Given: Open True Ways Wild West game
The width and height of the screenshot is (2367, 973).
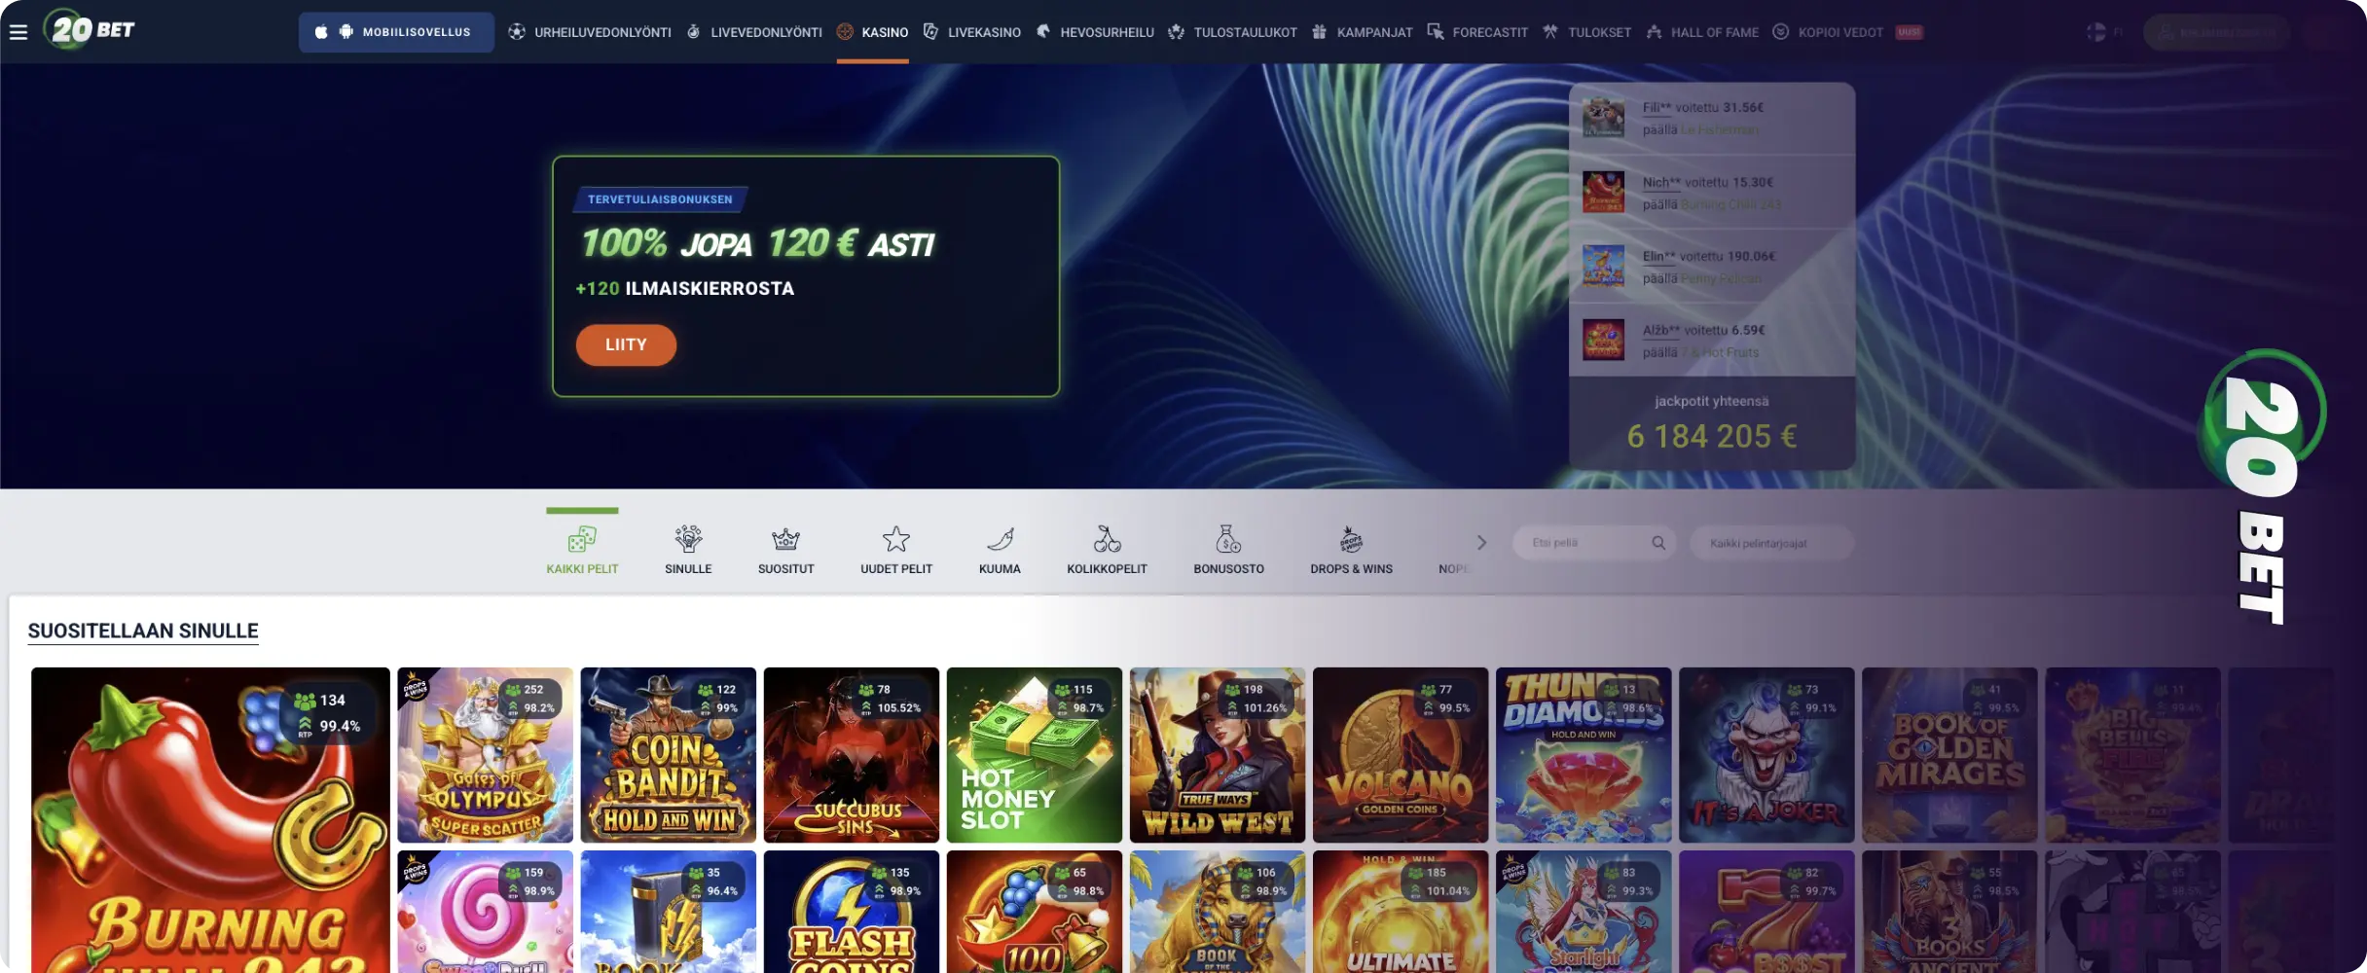Looking at the screenshot, I should pyautogui.click(x=1218, y=755).
